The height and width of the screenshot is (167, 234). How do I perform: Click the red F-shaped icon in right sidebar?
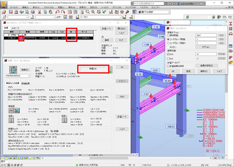tap(231, 58)
